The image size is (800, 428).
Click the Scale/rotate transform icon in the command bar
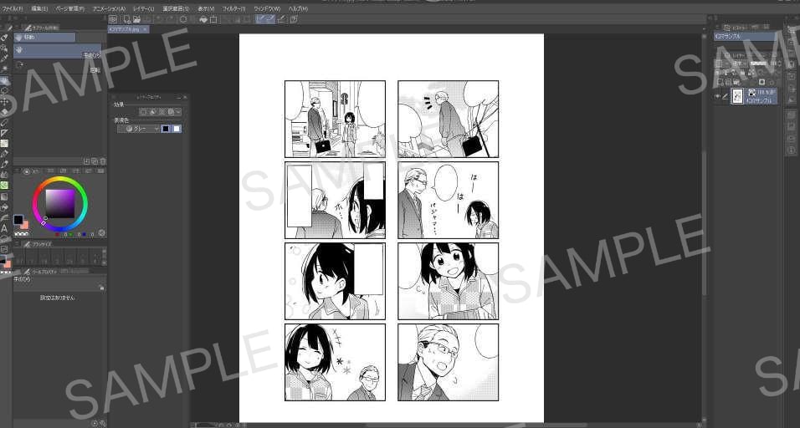tap(213, 19)
